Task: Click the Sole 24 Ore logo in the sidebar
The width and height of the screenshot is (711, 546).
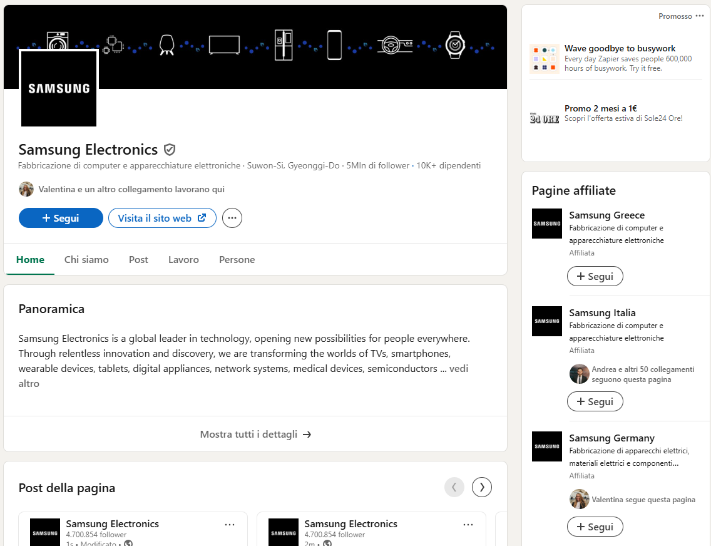Action: tap(545, 116)
